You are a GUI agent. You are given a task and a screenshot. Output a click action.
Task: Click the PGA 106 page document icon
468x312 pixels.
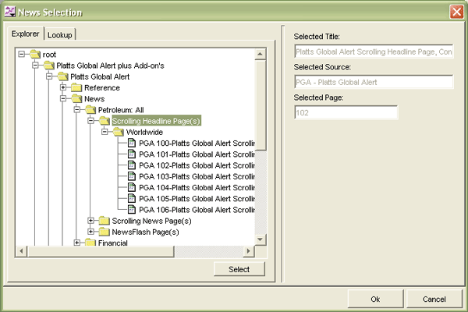[x=131, y=209]
